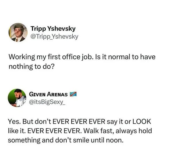Click the flag emoji beside Given Arenas
The image size is (172, 153).
pos(73,94)
